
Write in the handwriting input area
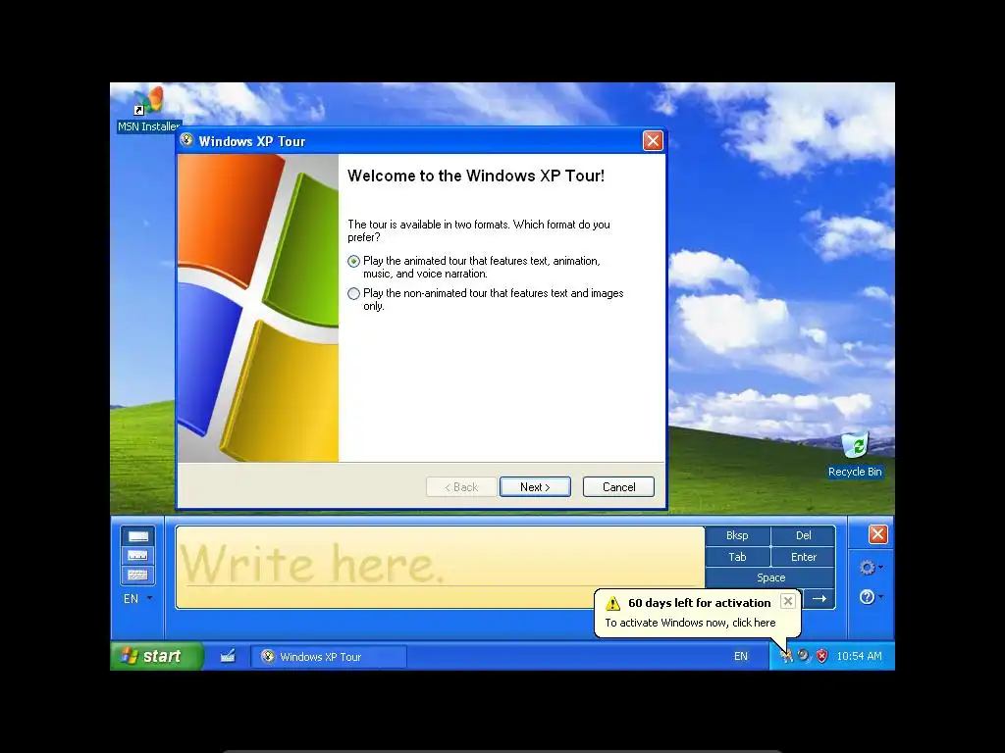pos(441,568)
